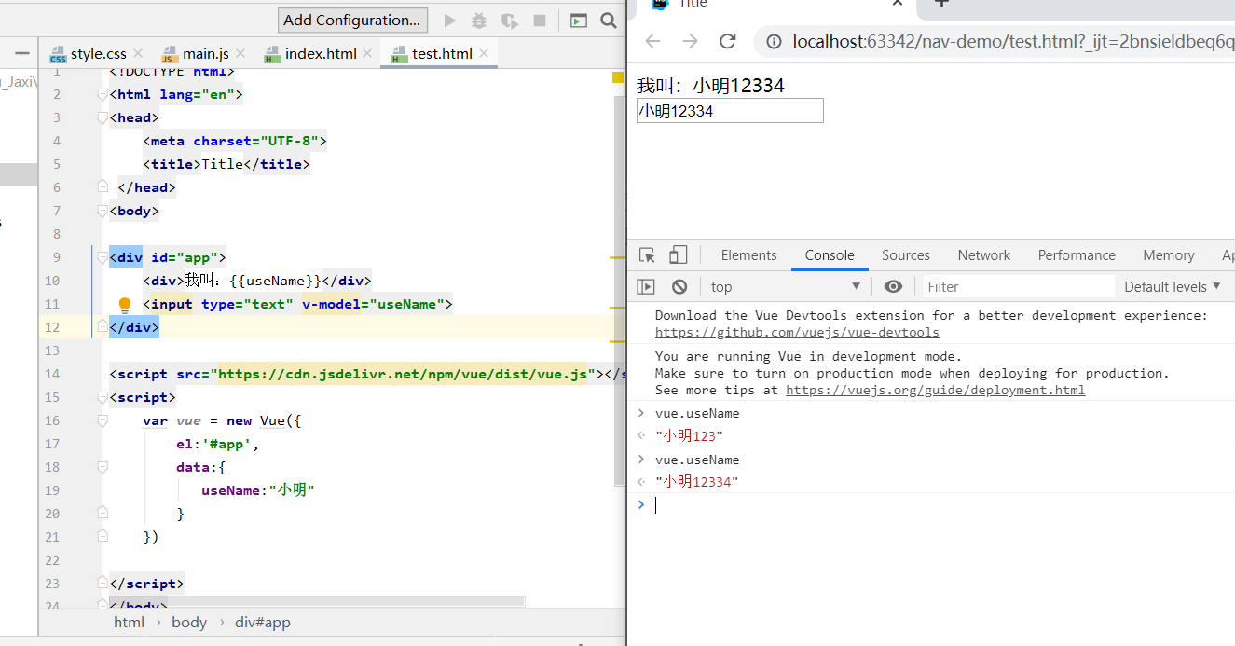Click the IDE Debug bug icon

click(479, 21)
